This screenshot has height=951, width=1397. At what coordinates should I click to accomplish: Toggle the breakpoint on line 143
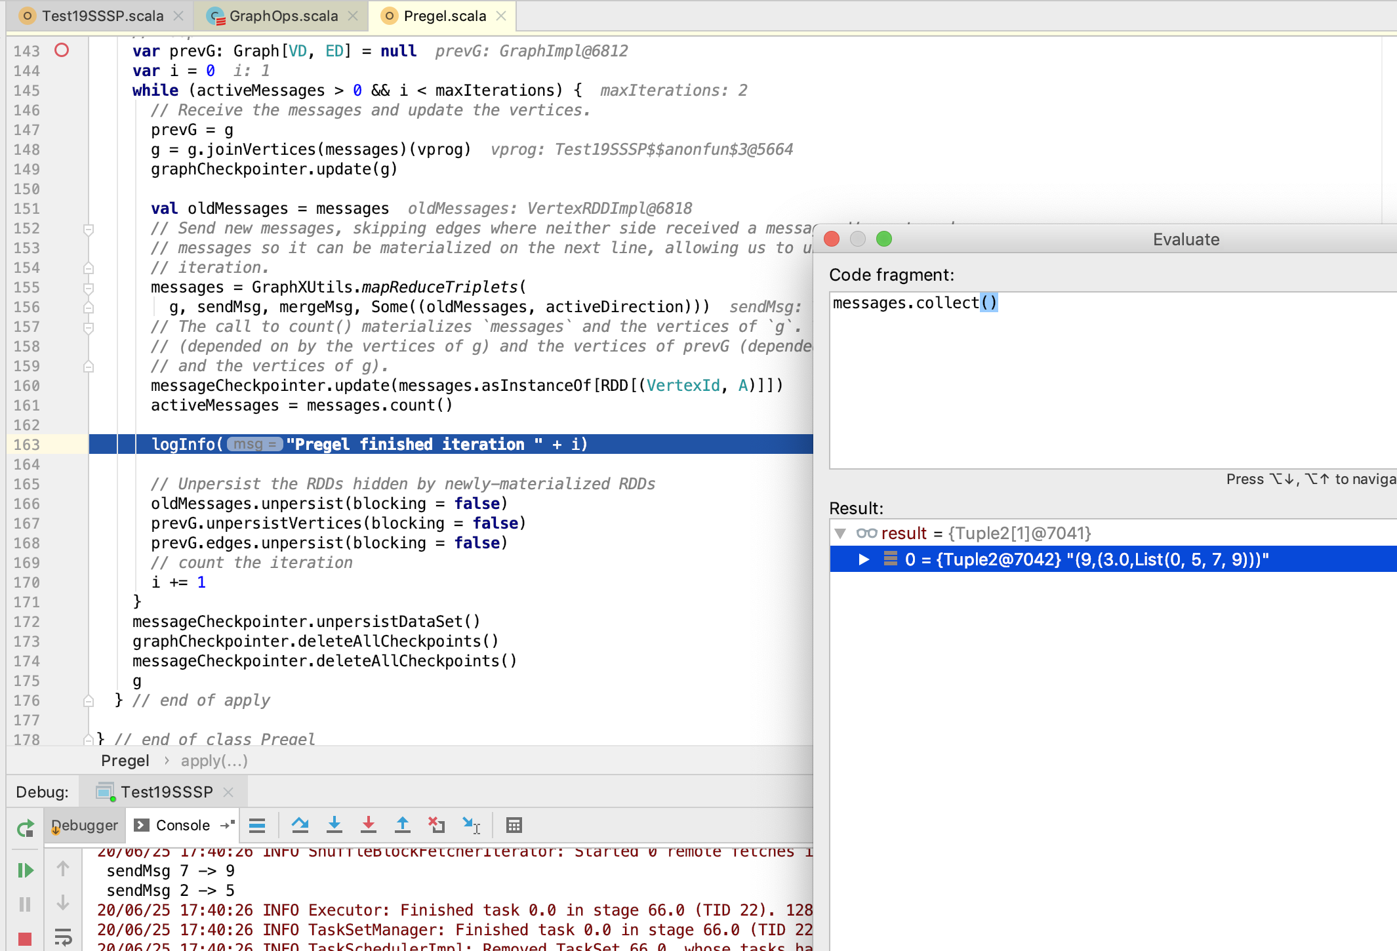62,50
